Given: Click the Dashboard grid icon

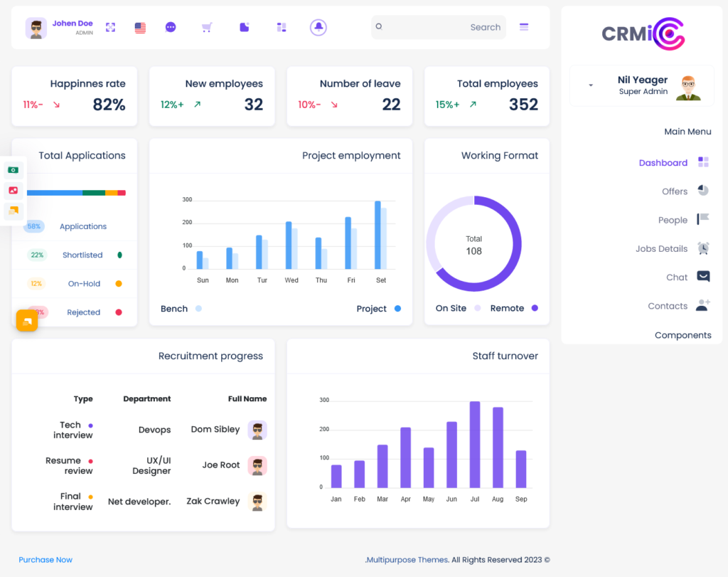Looking at the screenshot, I should 703,162.
